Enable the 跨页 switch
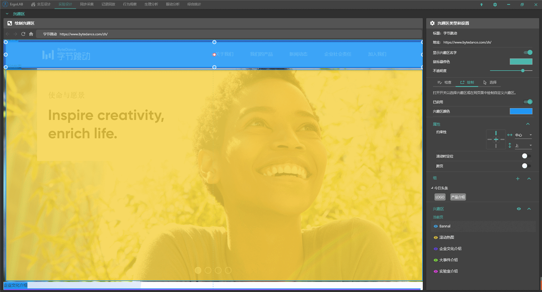Viewport: 542px width, 292px height. (526, 166)
